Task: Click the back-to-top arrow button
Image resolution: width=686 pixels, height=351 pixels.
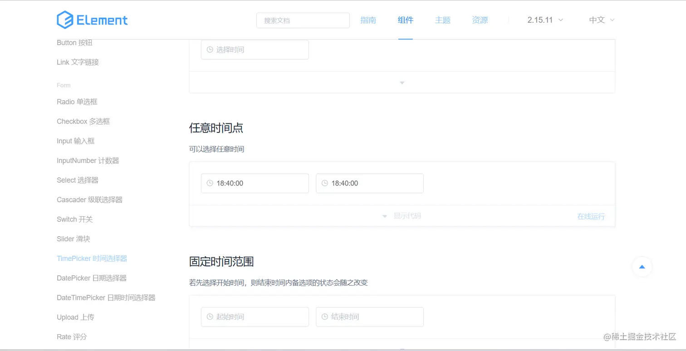Action: tap(642, 267)
